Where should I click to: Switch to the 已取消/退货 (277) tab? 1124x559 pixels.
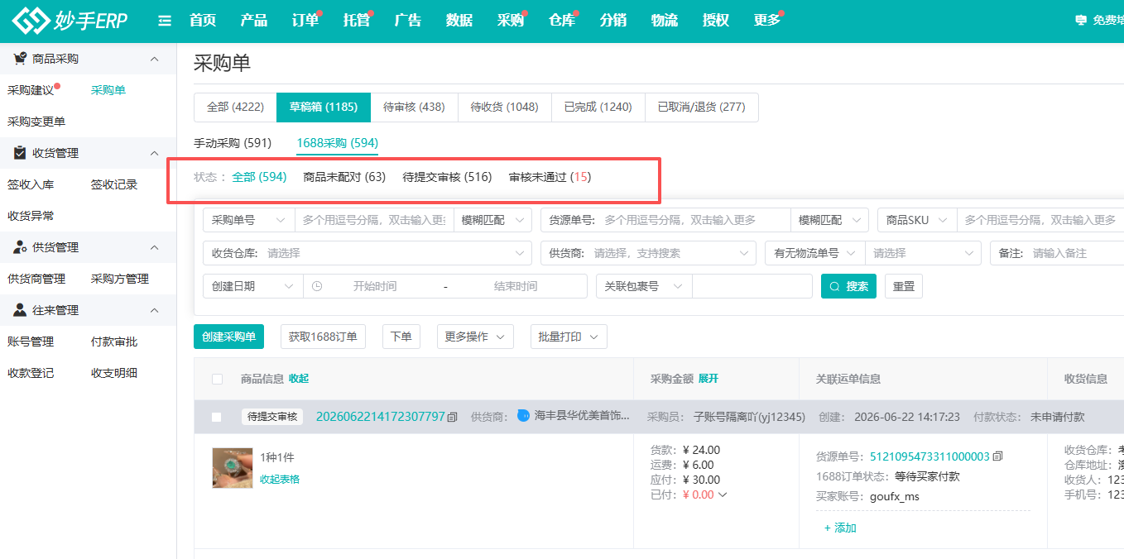click(x=701, y=107)
